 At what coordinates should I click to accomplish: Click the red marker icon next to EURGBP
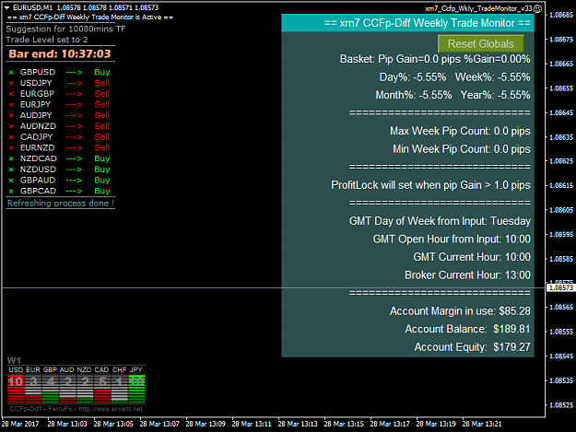pos(11,94)
